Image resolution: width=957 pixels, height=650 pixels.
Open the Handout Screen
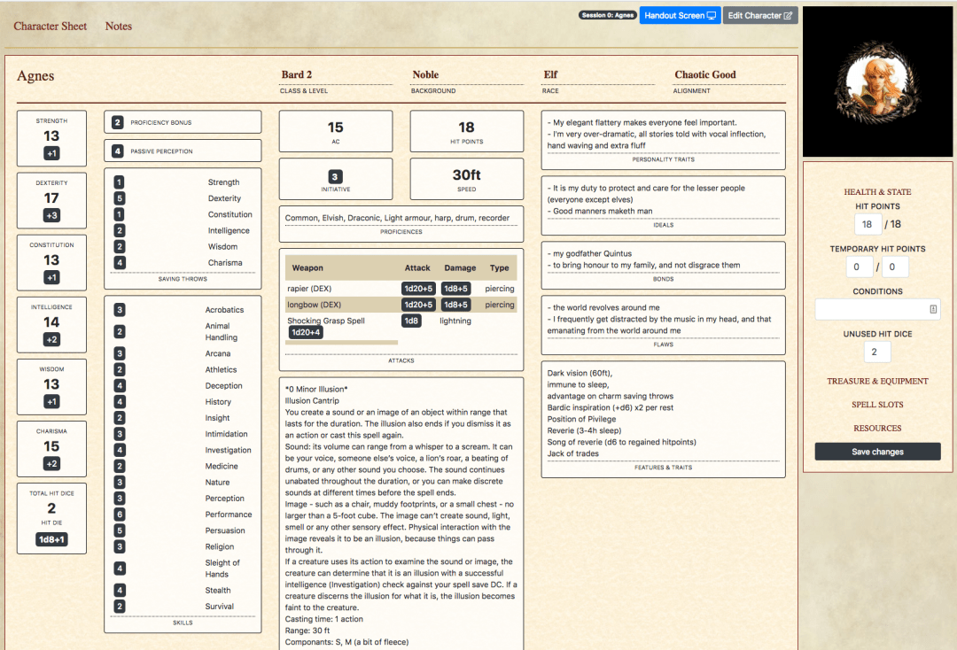click(x=680, y=15)
